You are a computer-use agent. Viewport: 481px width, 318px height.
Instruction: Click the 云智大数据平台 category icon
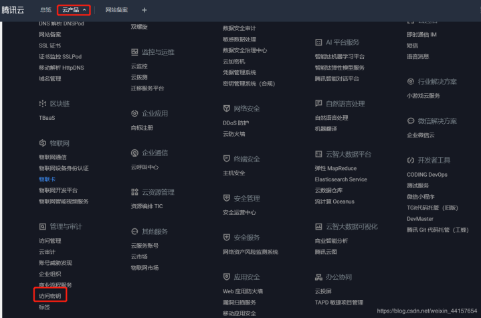[x=318, y=154]
